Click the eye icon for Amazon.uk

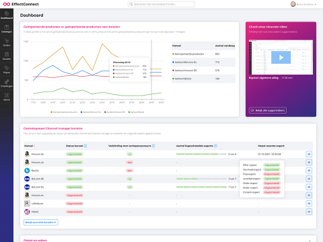click(309, 162)
